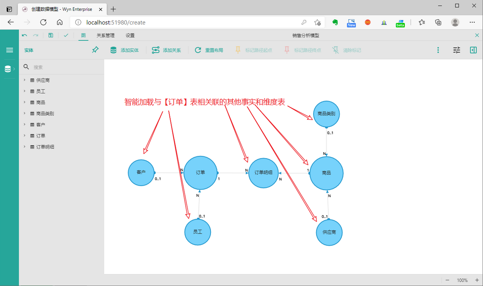The image size is (483, 286).
Task: Expand the 订单 tree node
Action: [25, 136]
